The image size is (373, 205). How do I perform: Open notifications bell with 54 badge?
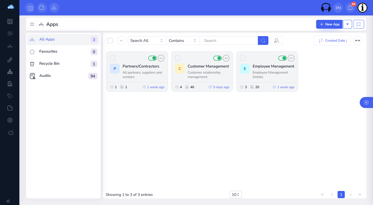tap(350, 8)
